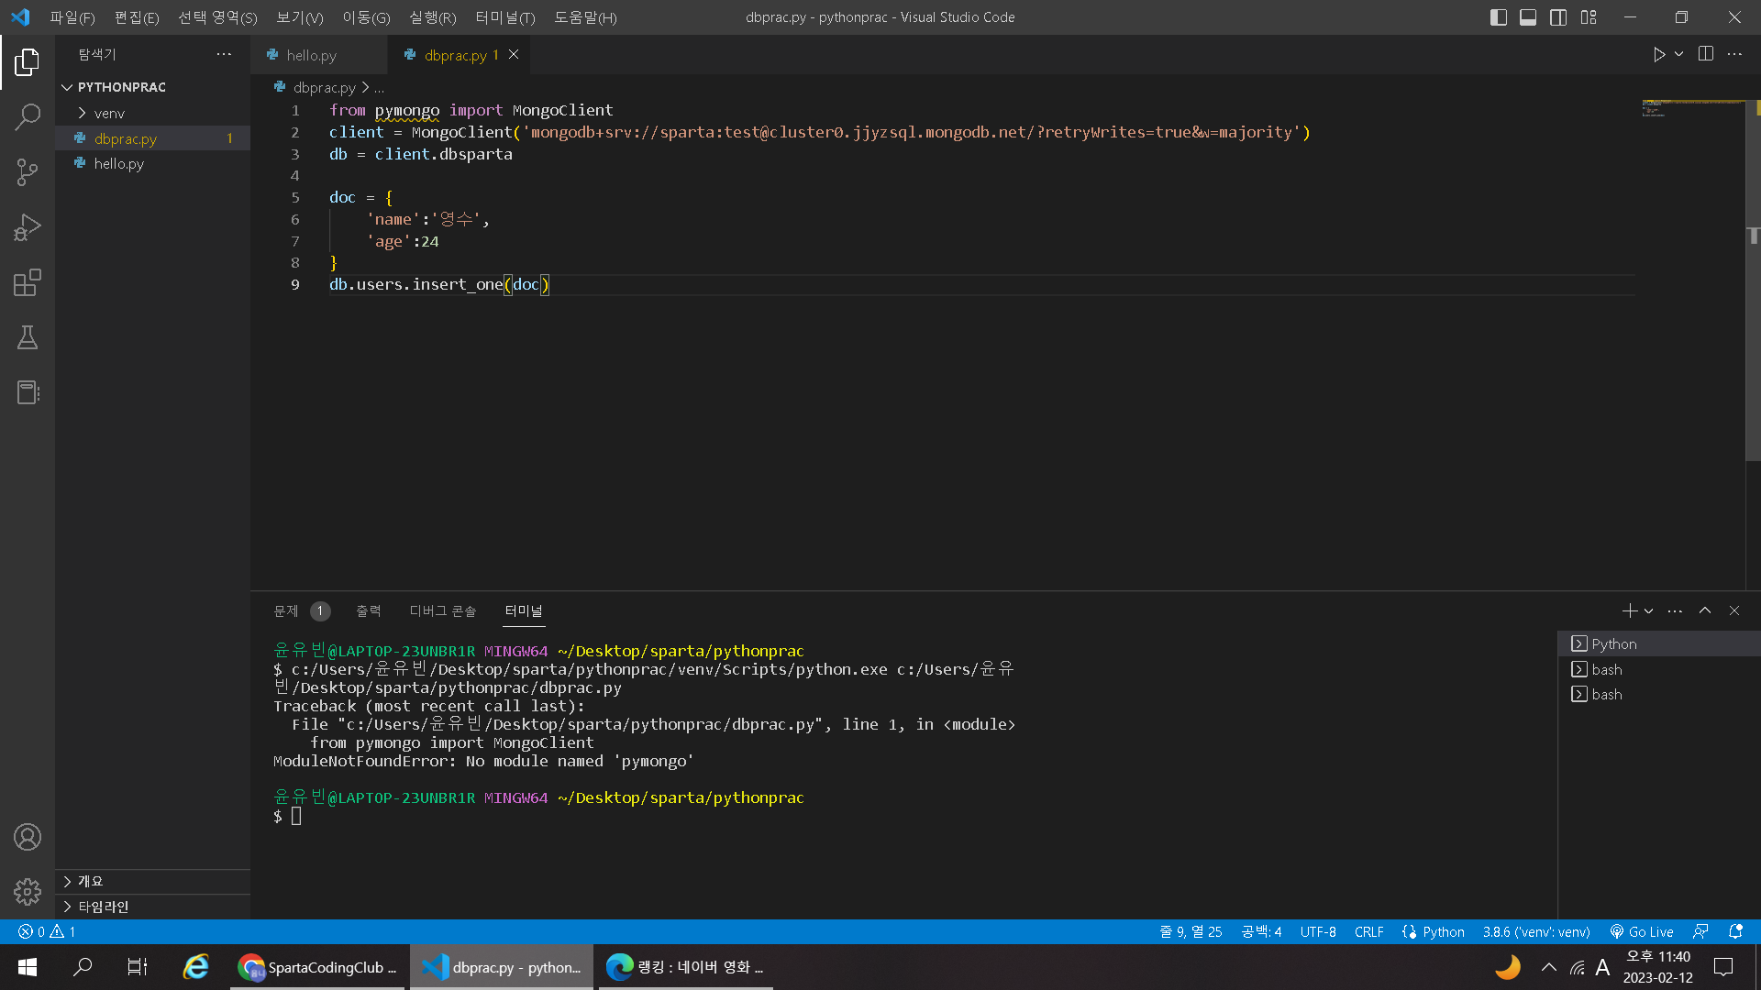Image resolution: width=1761 pixels, height=990 pixels.
Task: Maximize the panel size with chevron up
Action: pos(1705,610)
